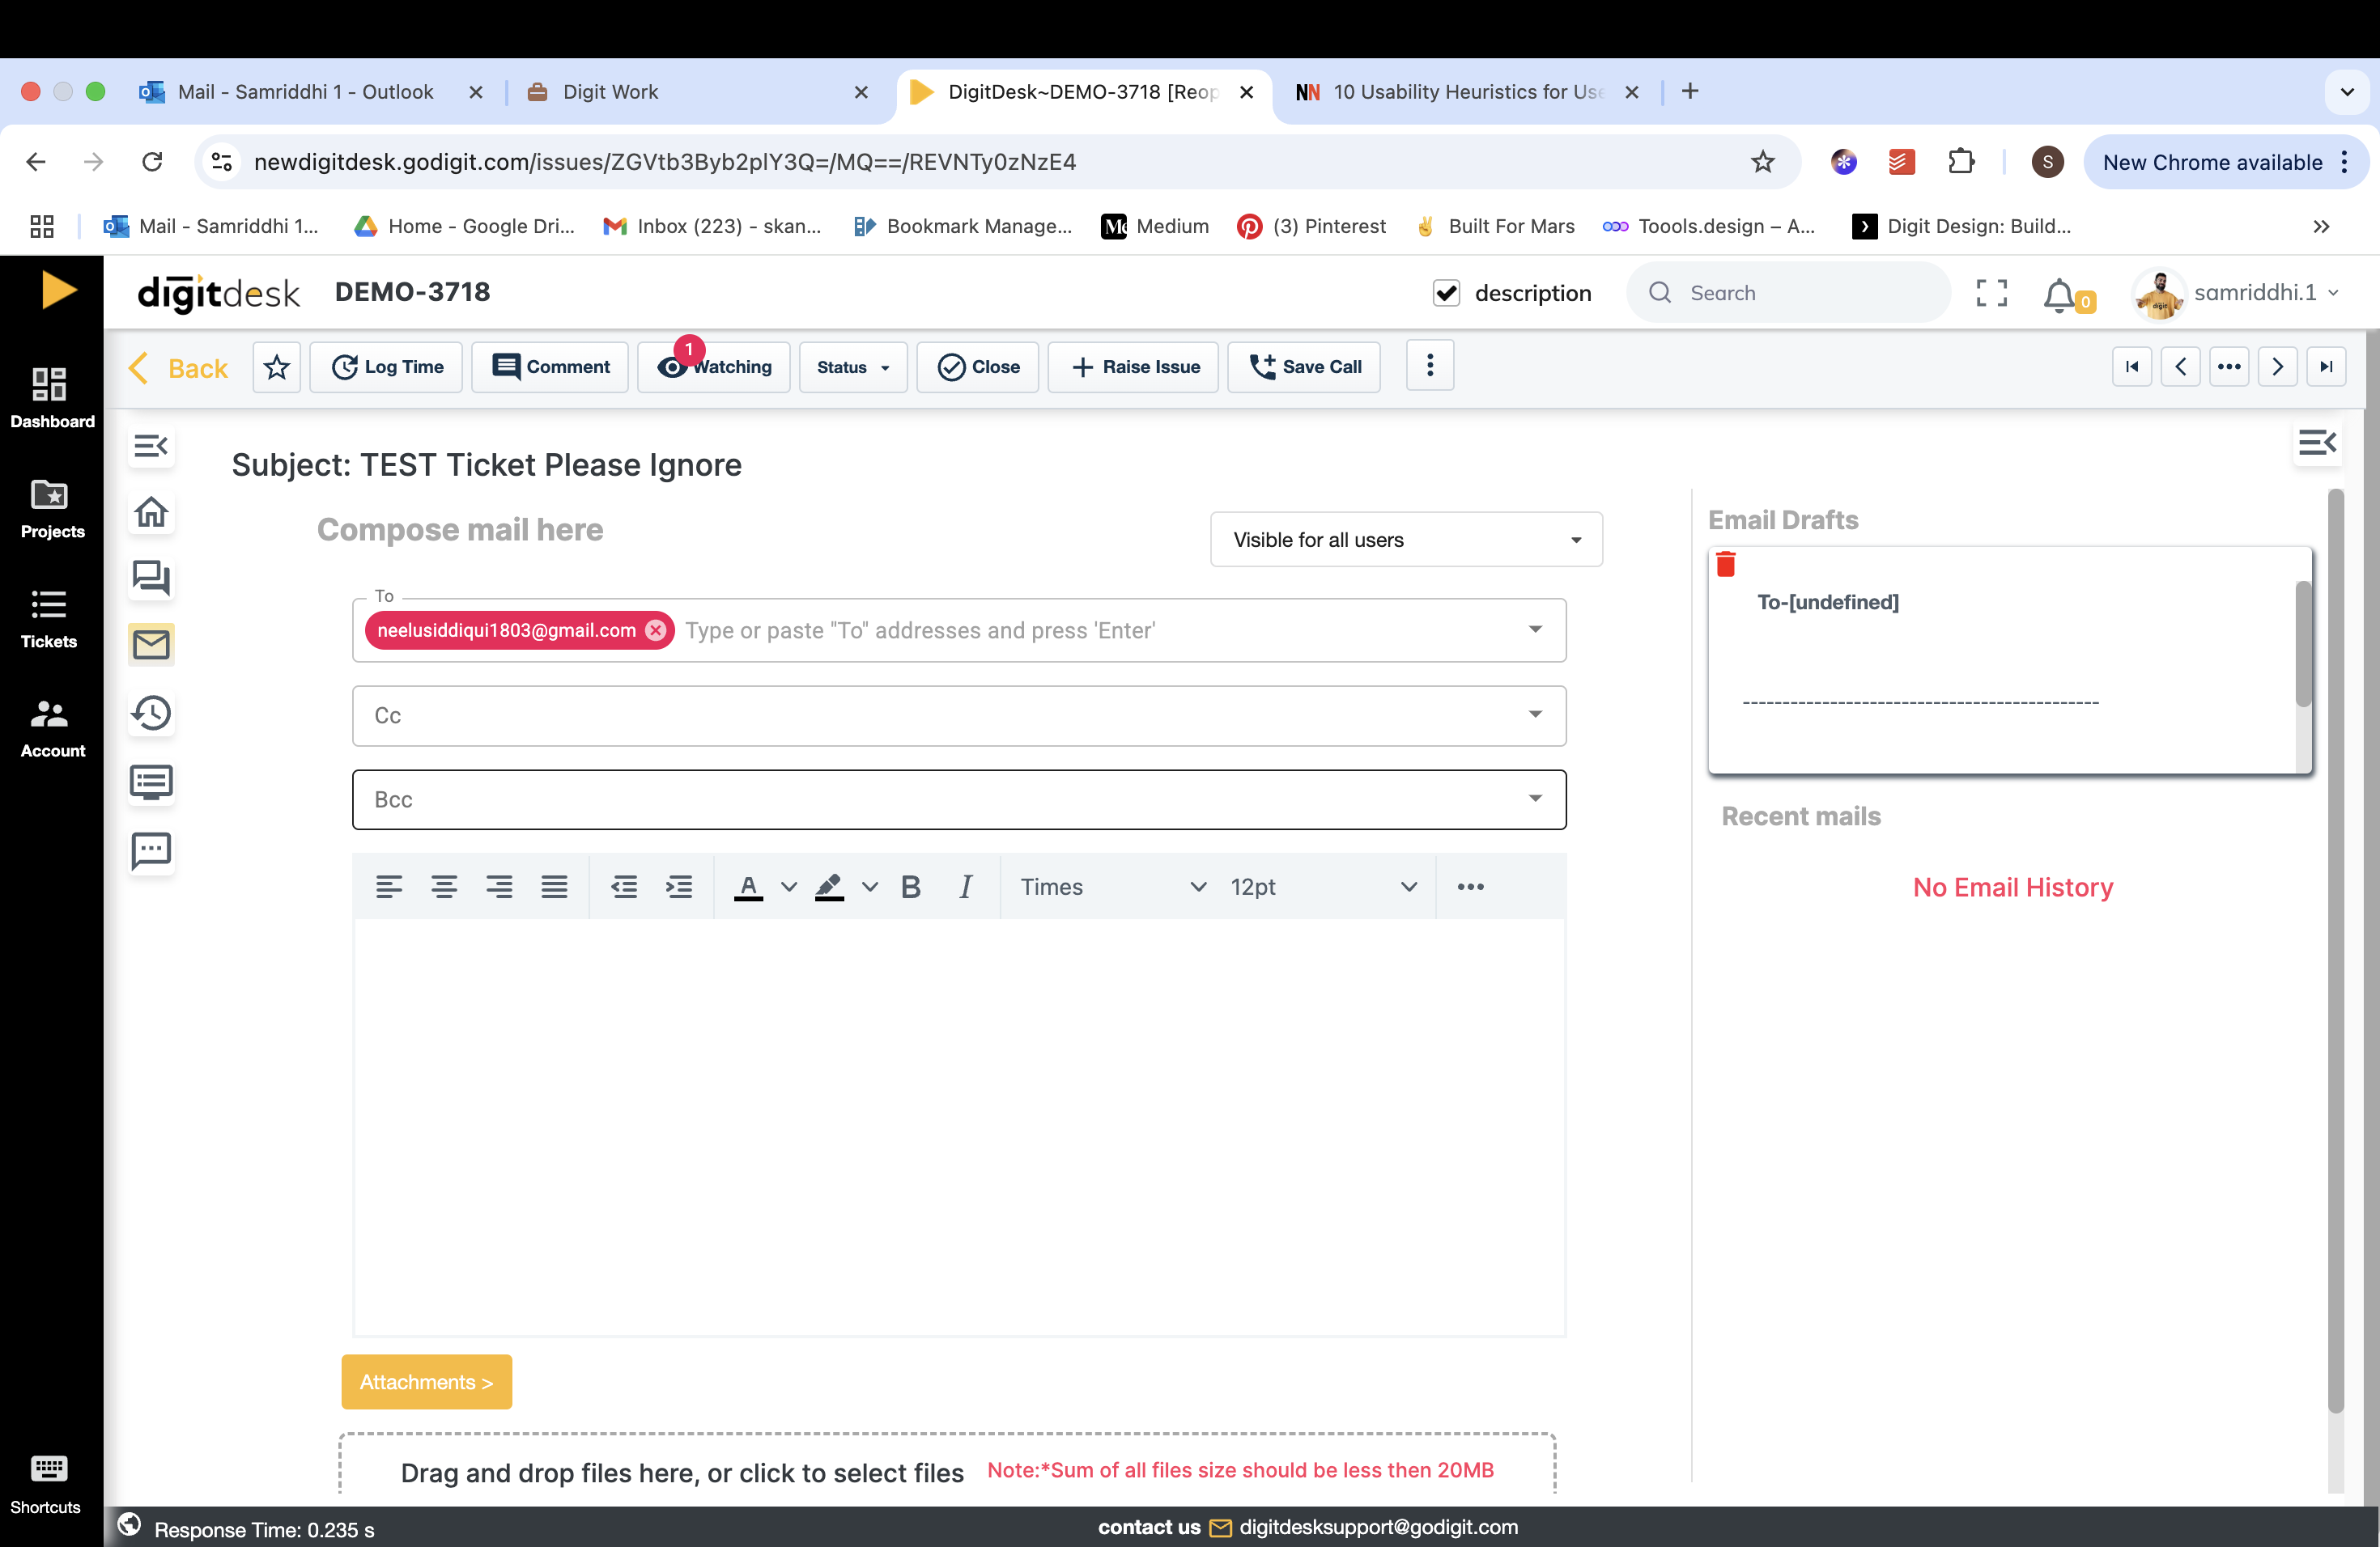The width and height of the screenshot is (2380, 1547).
Task: Remove neelusiddiqui1803@gmail.com recipient chip
Action: (x=655, y=630)
